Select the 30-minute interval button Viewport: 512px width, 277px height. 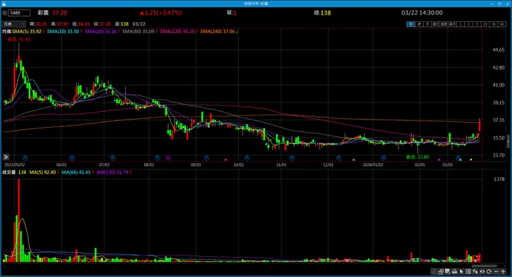494,24
